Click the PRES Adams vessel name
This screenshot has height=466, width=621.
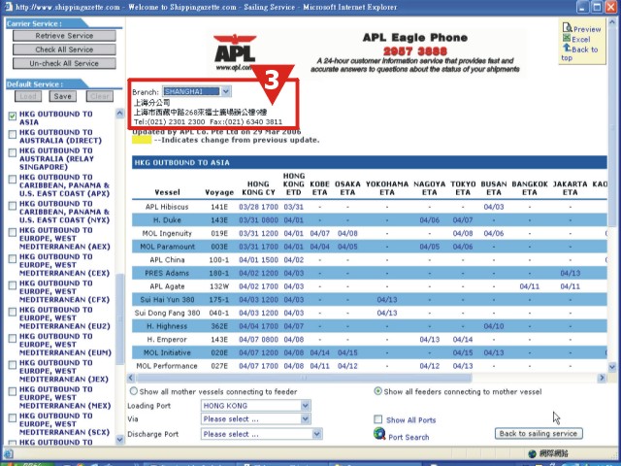[x=167, y=273]
